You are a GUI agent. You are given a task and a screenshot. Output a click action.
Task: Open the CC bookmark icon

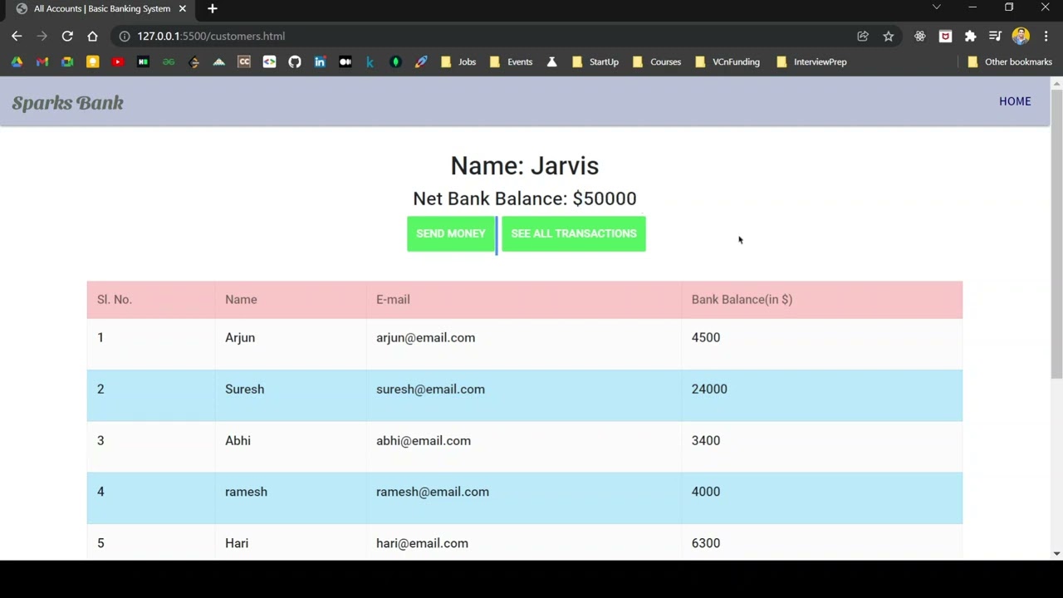click(x=244, y=61)
